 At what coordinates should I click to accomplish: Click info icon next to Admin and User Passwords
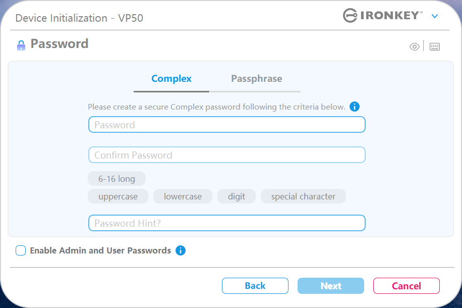click(x=181, y=250)
